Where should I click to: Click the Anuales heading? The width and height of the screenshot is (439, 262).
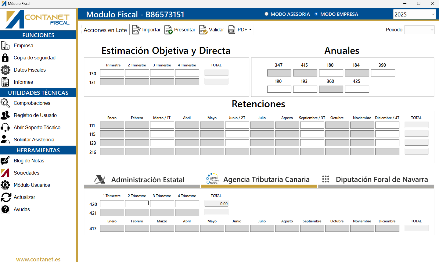342,51
